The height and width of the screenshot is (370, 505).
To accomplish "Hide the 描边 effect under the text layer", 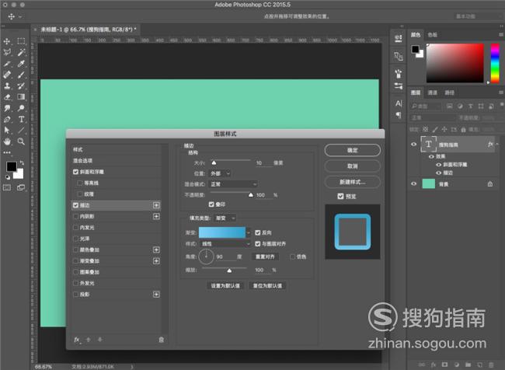I will (438, 173).
